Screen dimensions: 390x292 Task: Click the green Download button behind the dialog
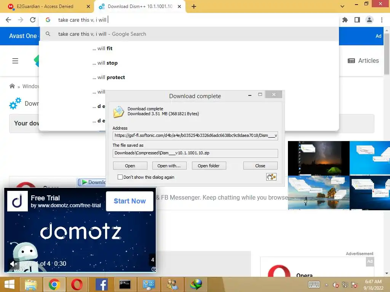click(x=92, y=182)
